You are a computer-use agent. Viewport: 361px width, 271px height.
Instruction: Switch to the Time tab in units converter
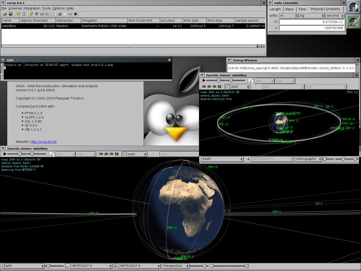pyautogui.click(x=302, y=9)
